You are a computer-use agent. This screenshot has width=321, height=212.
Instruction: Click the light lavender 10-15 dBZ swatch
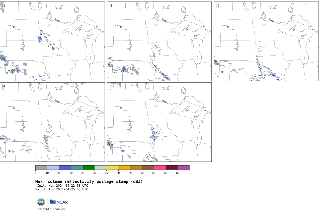click(x=53, y=168)
